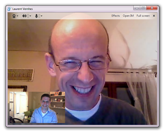The image size is (168, 135).
Task: Mute the microphone icon
Action: click(36, 16)
